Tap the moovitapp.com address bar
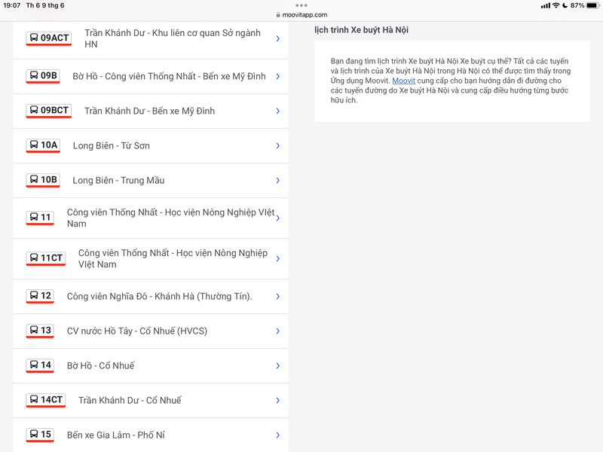The image size is (603, 452). coord(301,14)
